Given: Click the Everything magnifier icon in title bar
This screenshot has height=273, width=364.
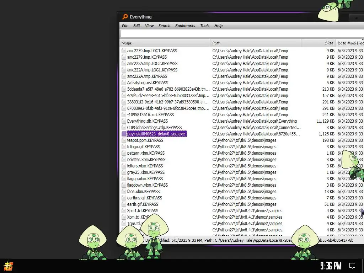Looking at the screenshot, I should point(125,17).
